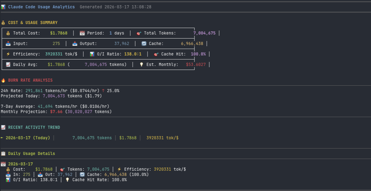Viewport: 371px width, 191px height.
Task: Click the Total Tokens value 7,004,675 in summary
Action: click(x=204, y=33)
